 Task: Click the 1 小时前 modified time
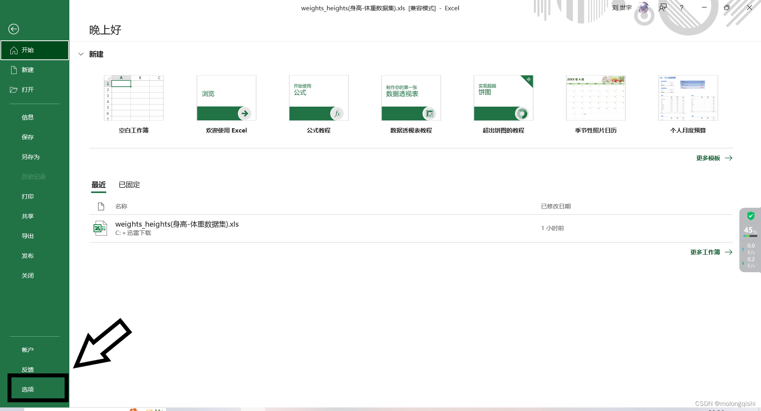(x=553, y=228)
